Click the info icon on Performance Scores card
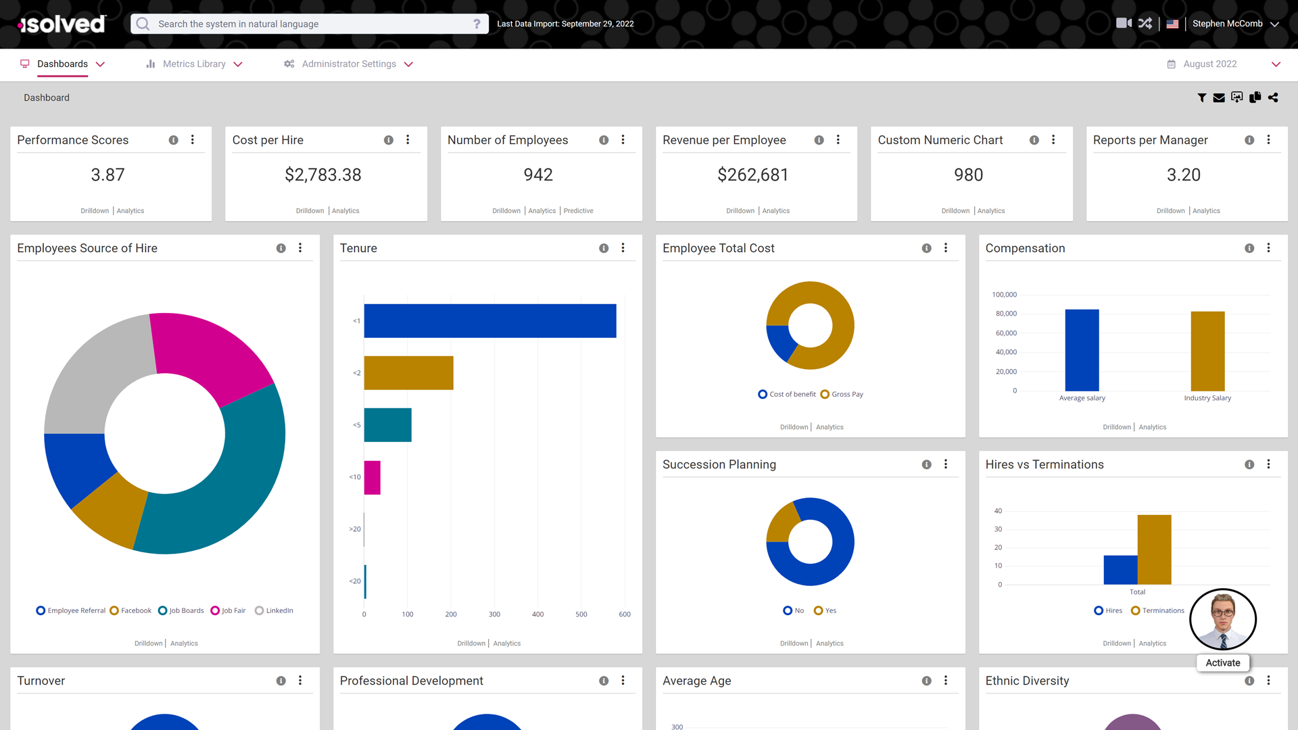 (173, 140)
